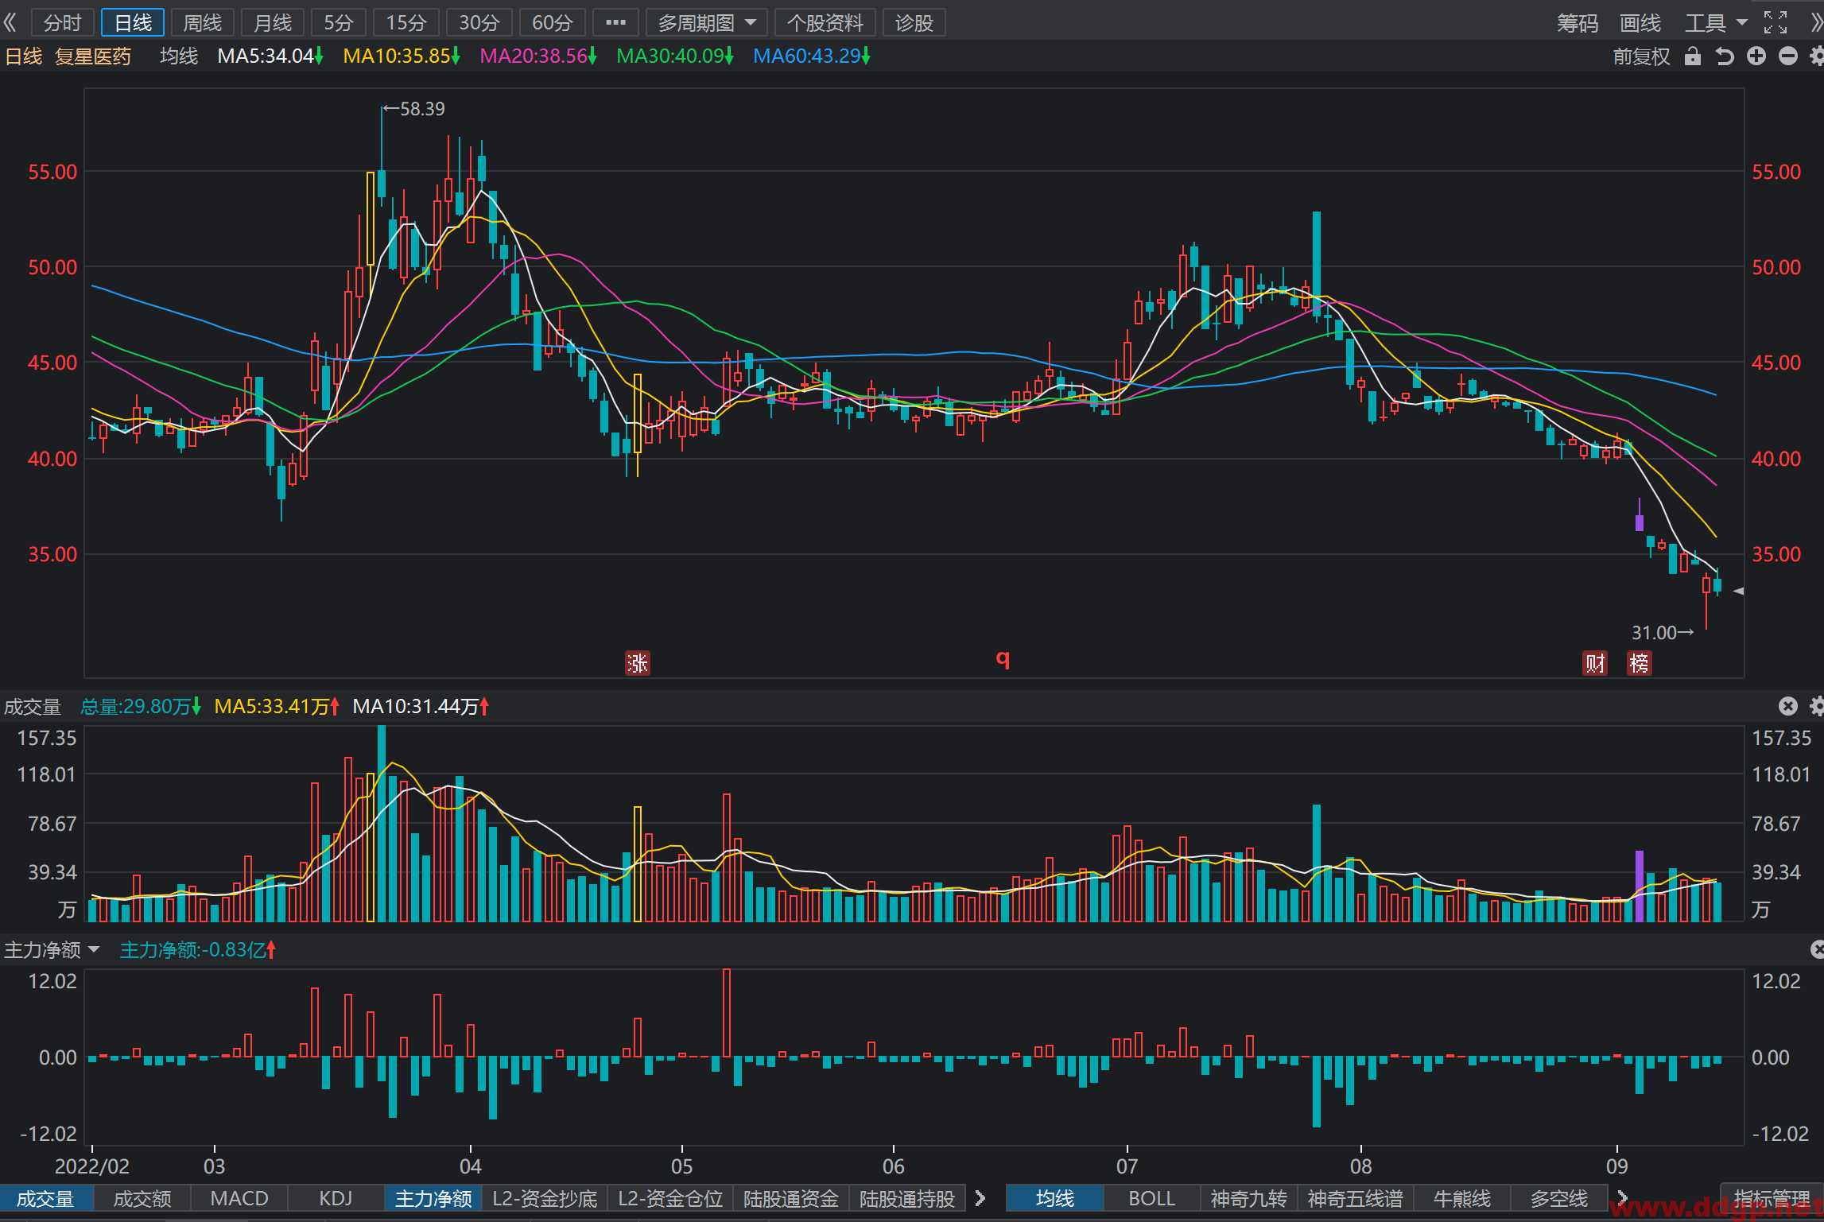Open 多周期图 dropdown
This screenshot has width=1824, height=1222.
click(x=706, y=22)
